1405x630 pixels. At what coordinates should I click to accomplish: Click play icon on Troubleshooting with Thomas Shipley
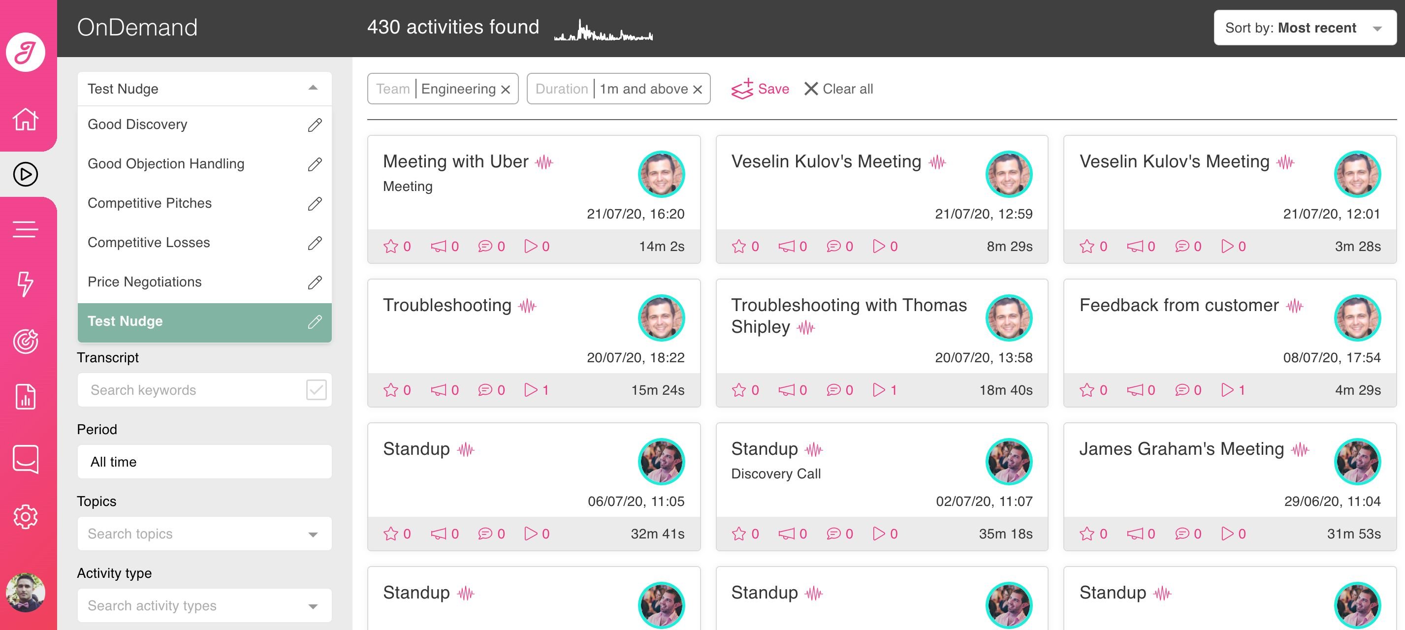879,390
